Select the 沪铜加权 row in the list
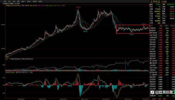The width and height of the screenshot is (175, 100). click(162, 28)
